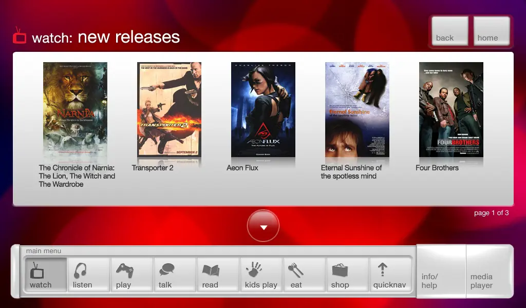Click the 'main menu' label

pos(44,251)
